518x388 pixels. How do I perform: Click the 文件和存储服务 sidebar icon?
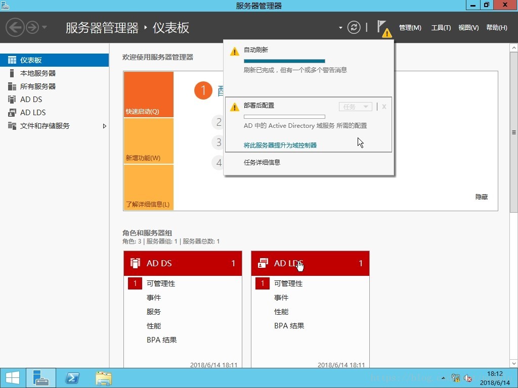click(x=12, y=126)
